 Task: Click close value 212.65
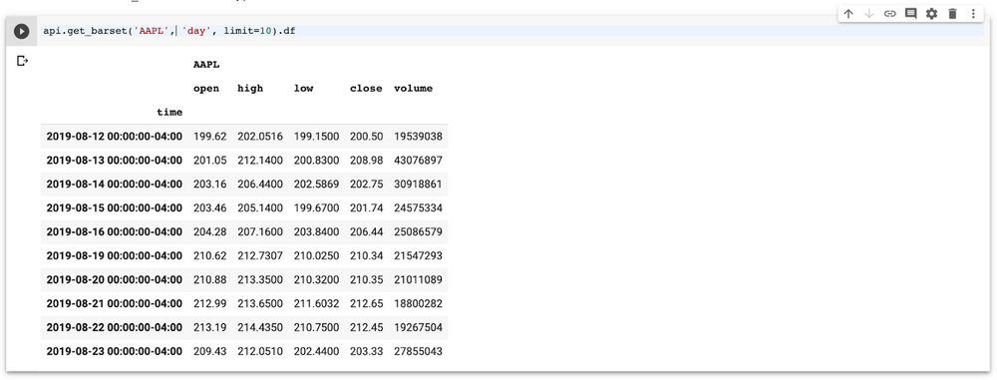click(366, 303)
